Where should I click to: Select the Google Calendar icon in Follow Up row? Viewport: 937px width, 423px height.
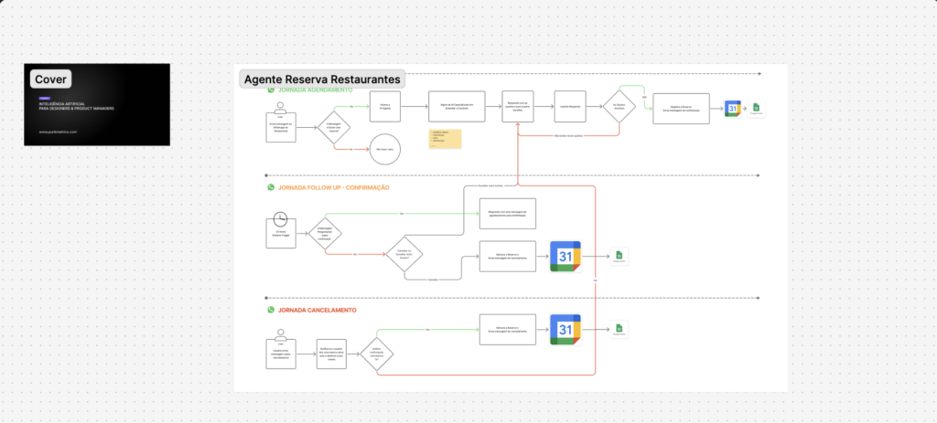point(565,256)
